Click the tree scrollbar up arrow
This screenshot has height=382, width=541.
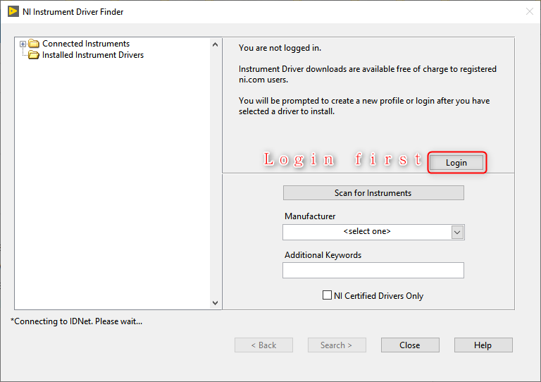point(216,44)
